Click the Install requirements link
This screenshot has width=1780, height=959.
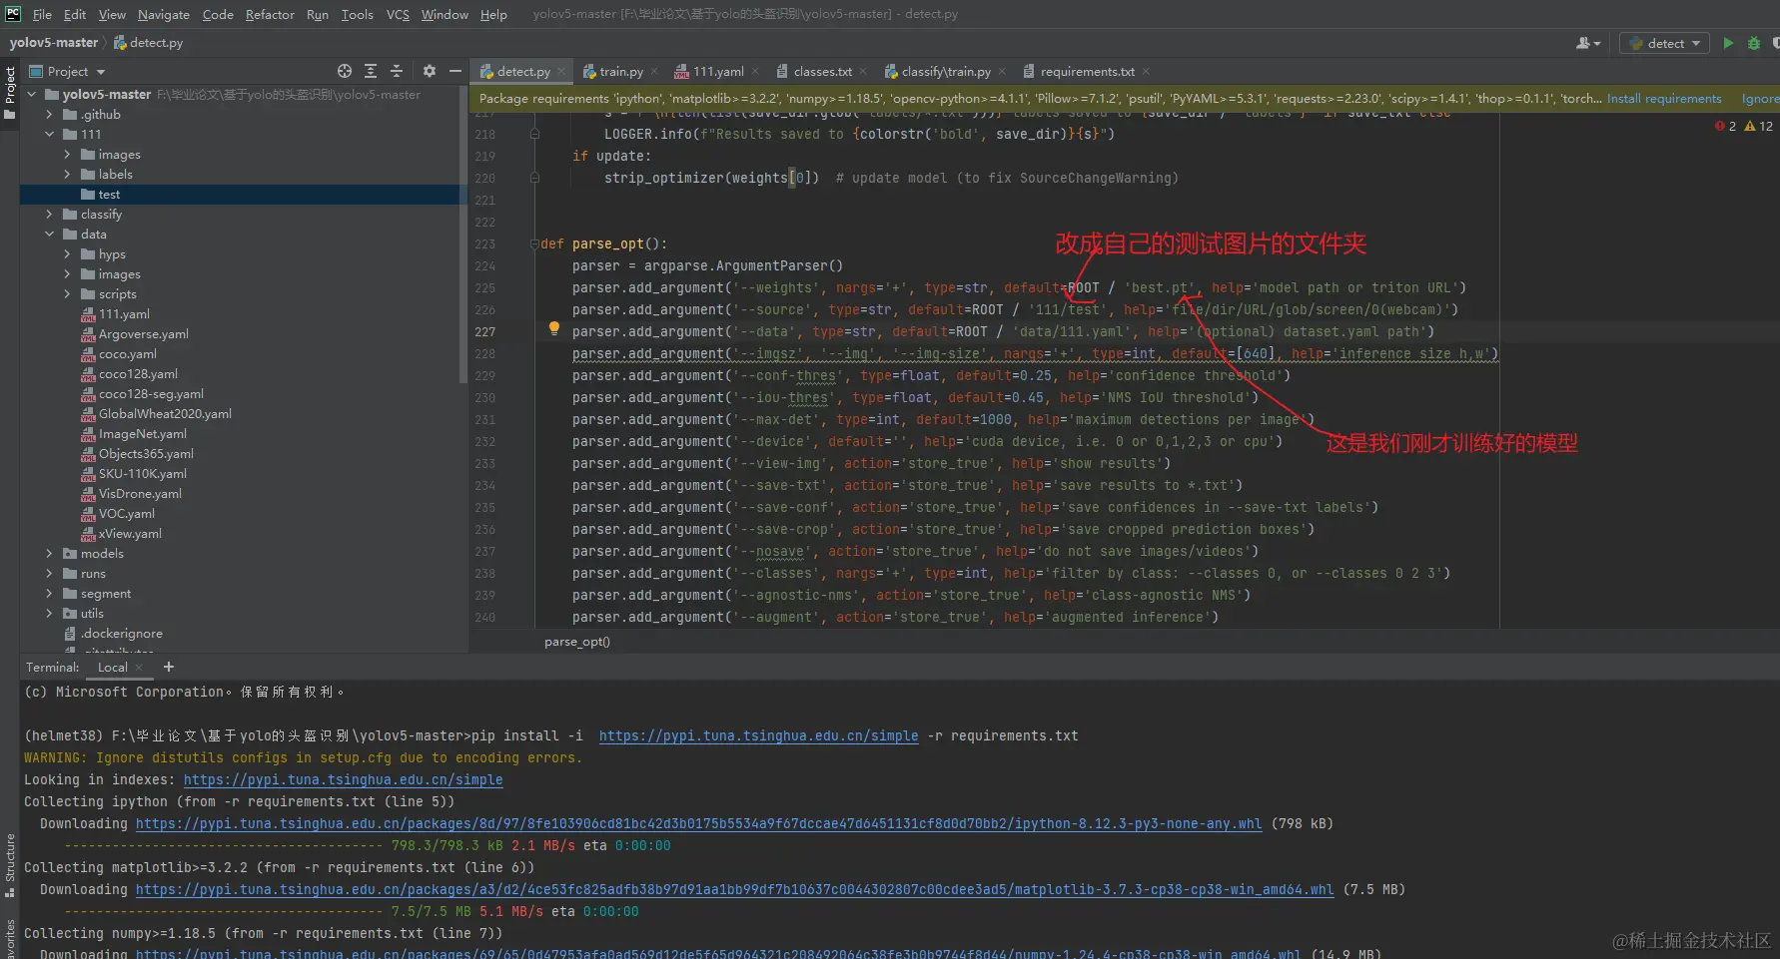pyautogui.click(x=1664, y=99)
